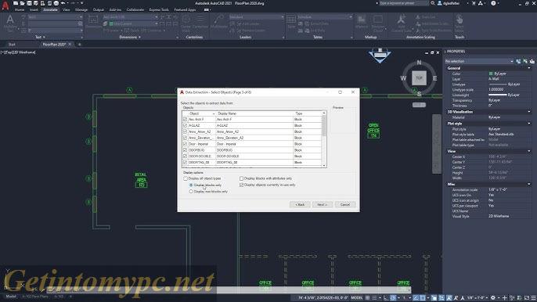Select Display blocks only radio button
Screen dimensions: 537x302
pyautogui.click(x=191, y=185)
